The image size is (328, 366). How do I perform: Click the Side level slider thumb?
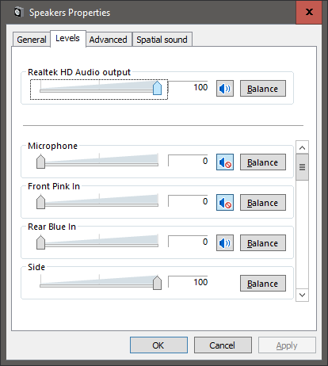coord(157,283)
